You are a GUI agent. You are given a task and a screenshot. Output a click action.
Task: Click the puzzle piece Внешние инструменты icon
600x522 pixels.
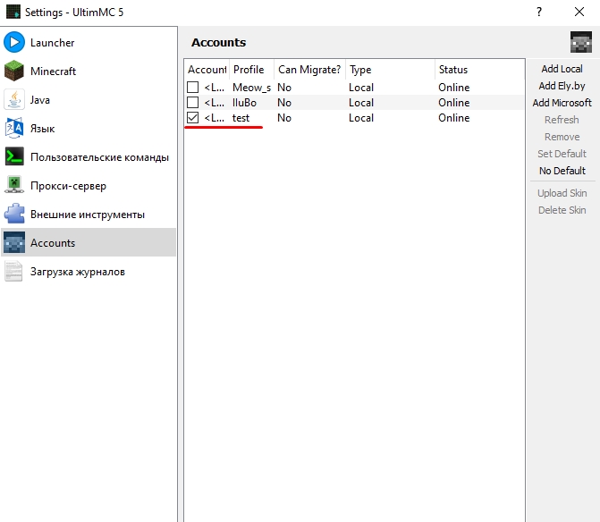[x=14, y=215]
